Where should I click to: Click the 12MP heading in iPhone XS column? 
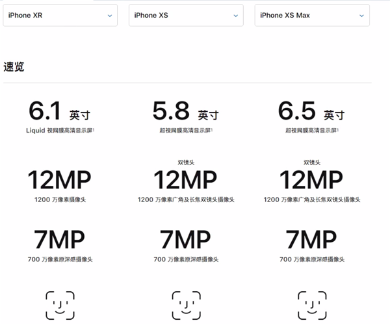click(185, 180)
